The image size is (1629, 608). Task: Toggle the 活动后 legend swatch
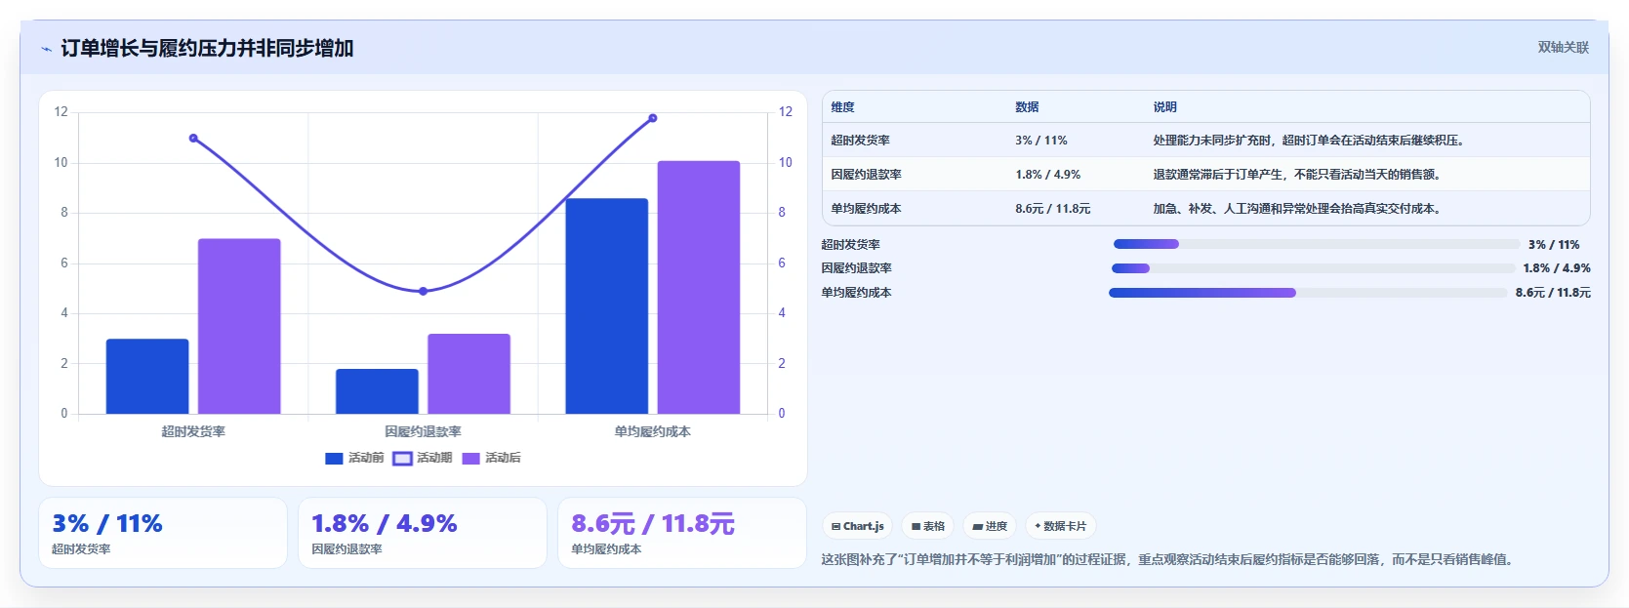click(470, 458)
